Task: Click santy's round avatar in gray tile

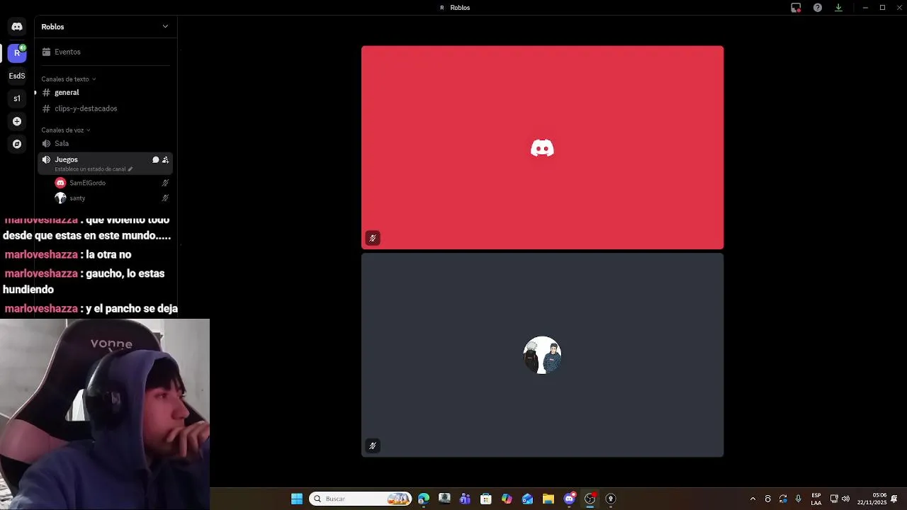Action: pos(542,355)
